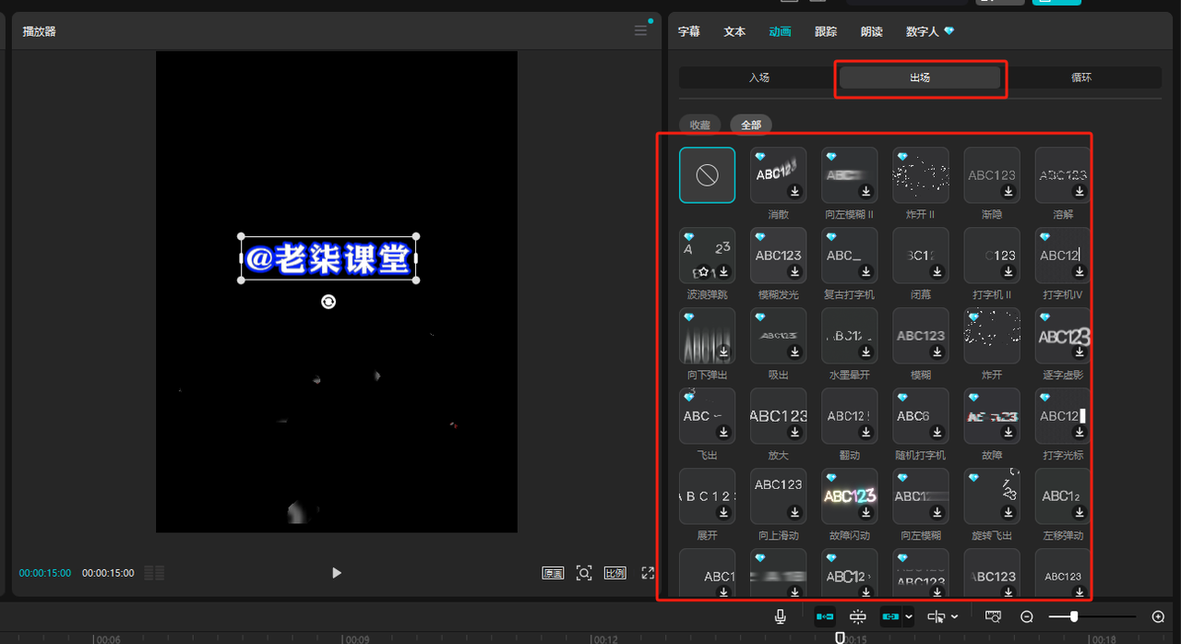Click the audio level grid icon near timecode

coord(155,573)
